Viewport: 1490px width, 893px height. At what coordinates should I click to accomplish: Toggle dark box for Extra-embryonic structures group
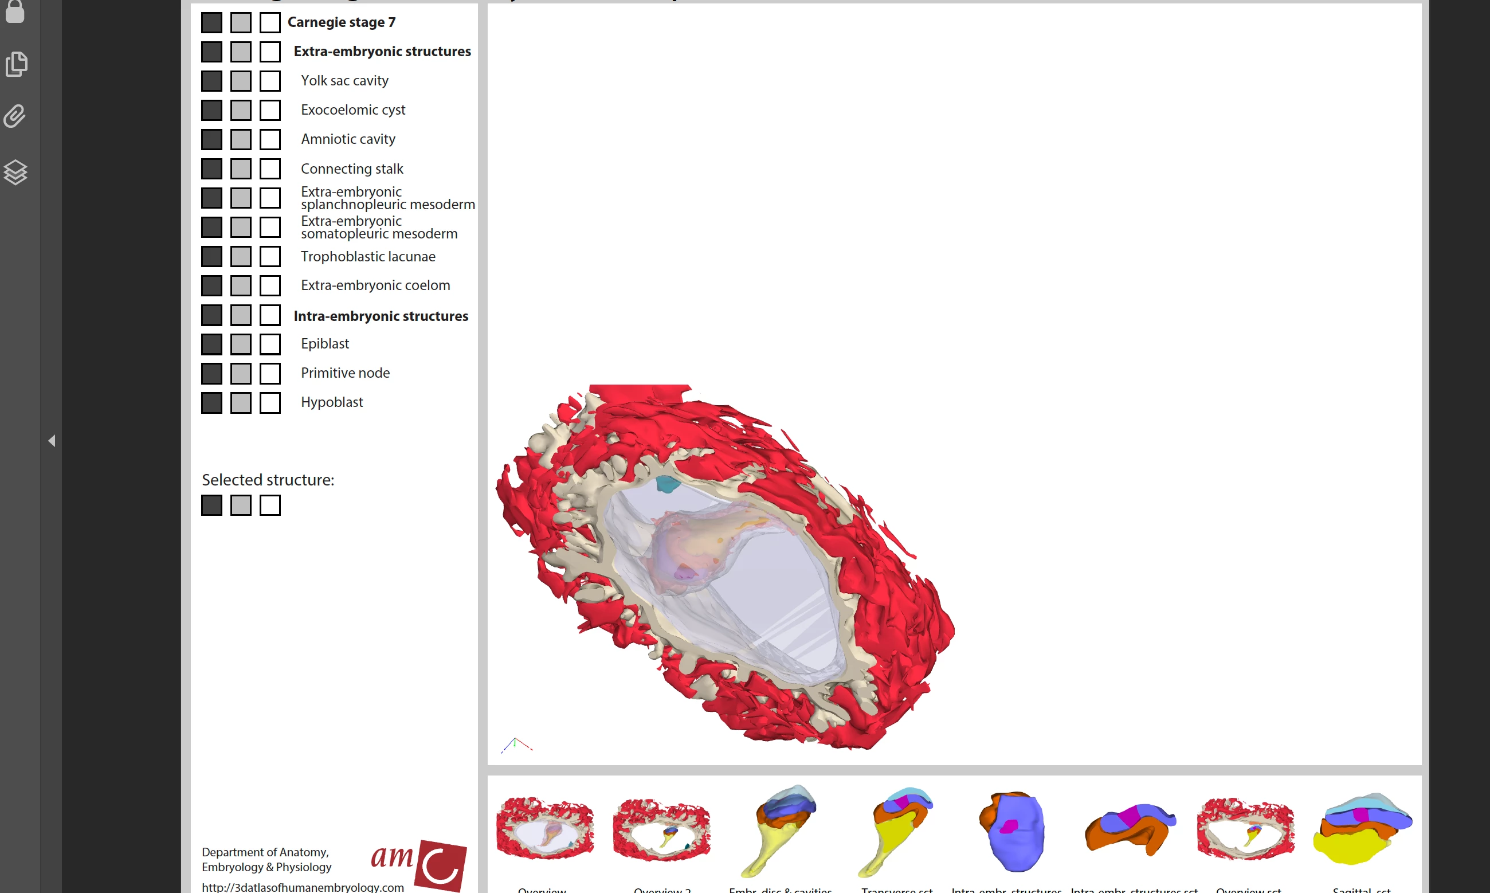pos(211,52)
